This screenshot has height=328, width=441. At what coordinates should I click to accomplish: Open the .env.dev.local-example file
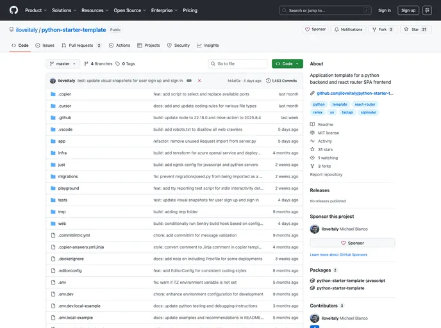(x=79, y=306)
